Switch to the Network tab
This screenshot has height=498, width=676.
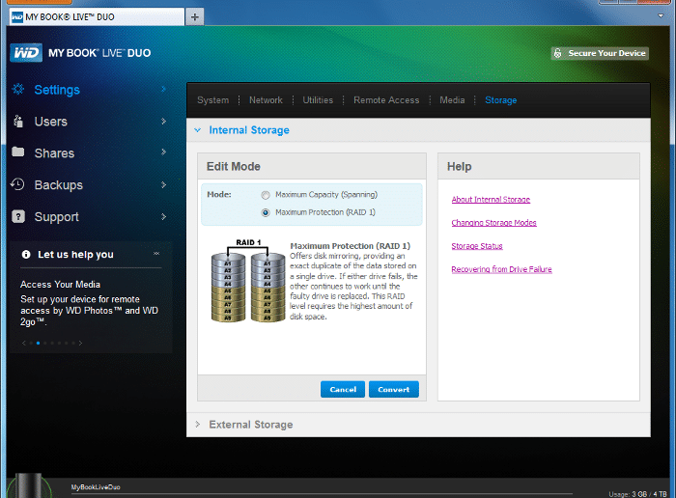[266, 100]
